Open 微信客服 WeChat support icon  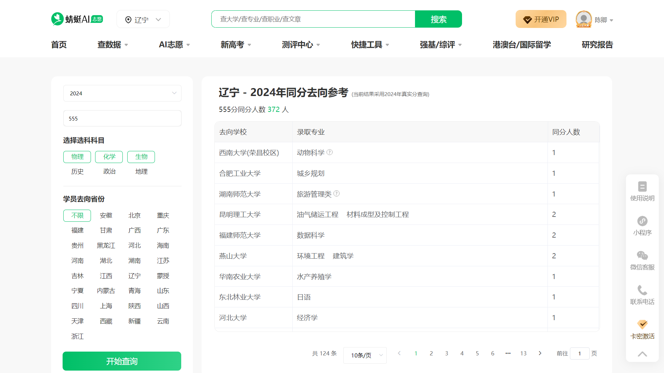click(x=642, y=256)
